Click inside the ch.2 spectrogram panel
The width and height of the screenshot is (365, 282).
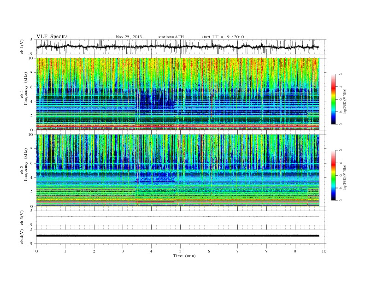(x=177, y=170)
